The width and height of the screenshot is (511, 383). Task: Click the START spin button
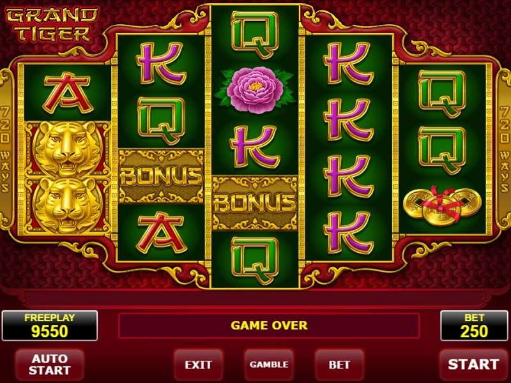[x=473, y=364]
